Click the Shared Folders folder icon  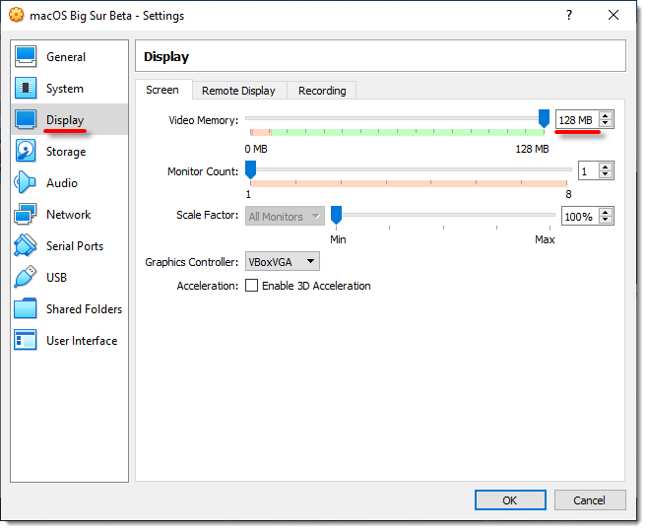coord(26,308)
